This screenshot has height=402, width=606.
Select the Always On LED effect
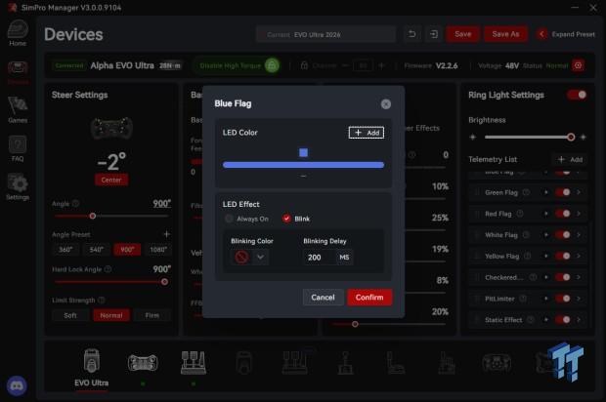pyautogui.click(x=229, y=219)
